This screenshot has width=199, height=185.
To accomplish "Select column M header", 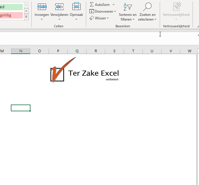I will [6, 51].
